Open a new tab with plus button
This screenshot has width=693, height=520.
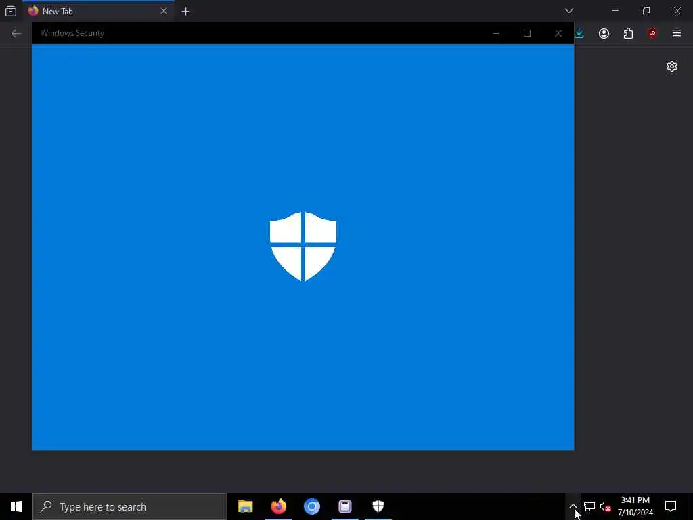[185, 12]
